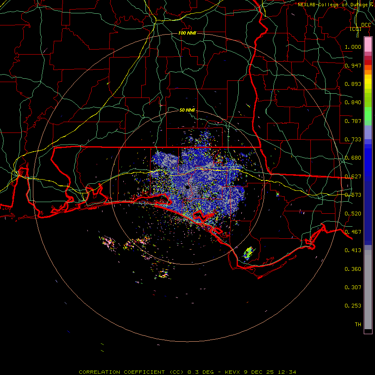The image size is (375, 375).
Task: Pick the gray band near 0.307
Action: pyautogui.click(x=368, y=290)
